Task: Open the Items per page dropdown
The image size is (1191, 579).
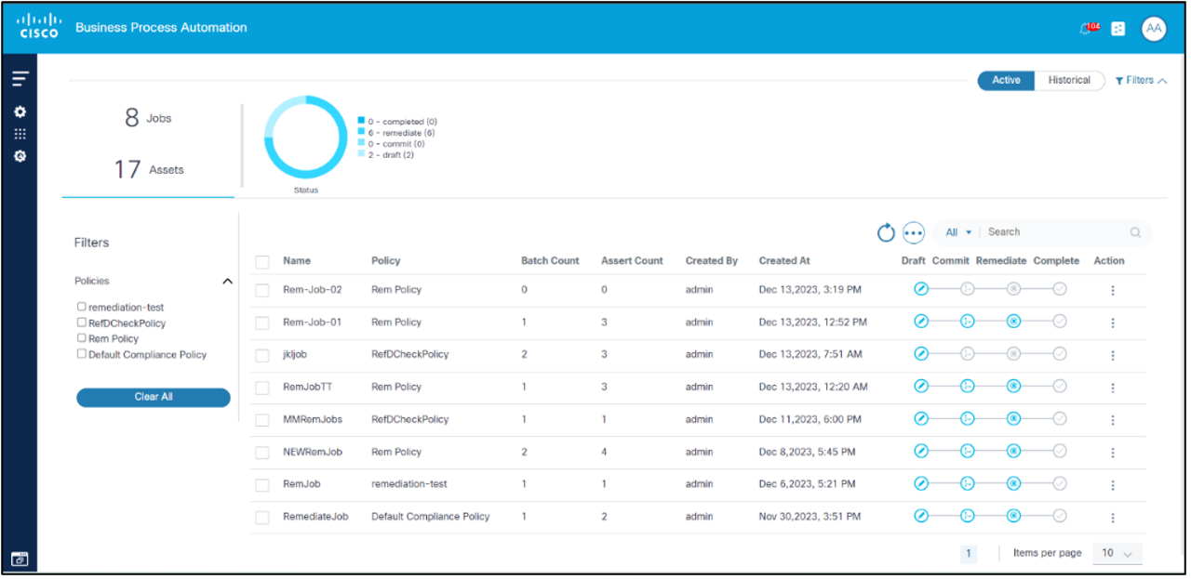Action: click(x=1117, y=553)
